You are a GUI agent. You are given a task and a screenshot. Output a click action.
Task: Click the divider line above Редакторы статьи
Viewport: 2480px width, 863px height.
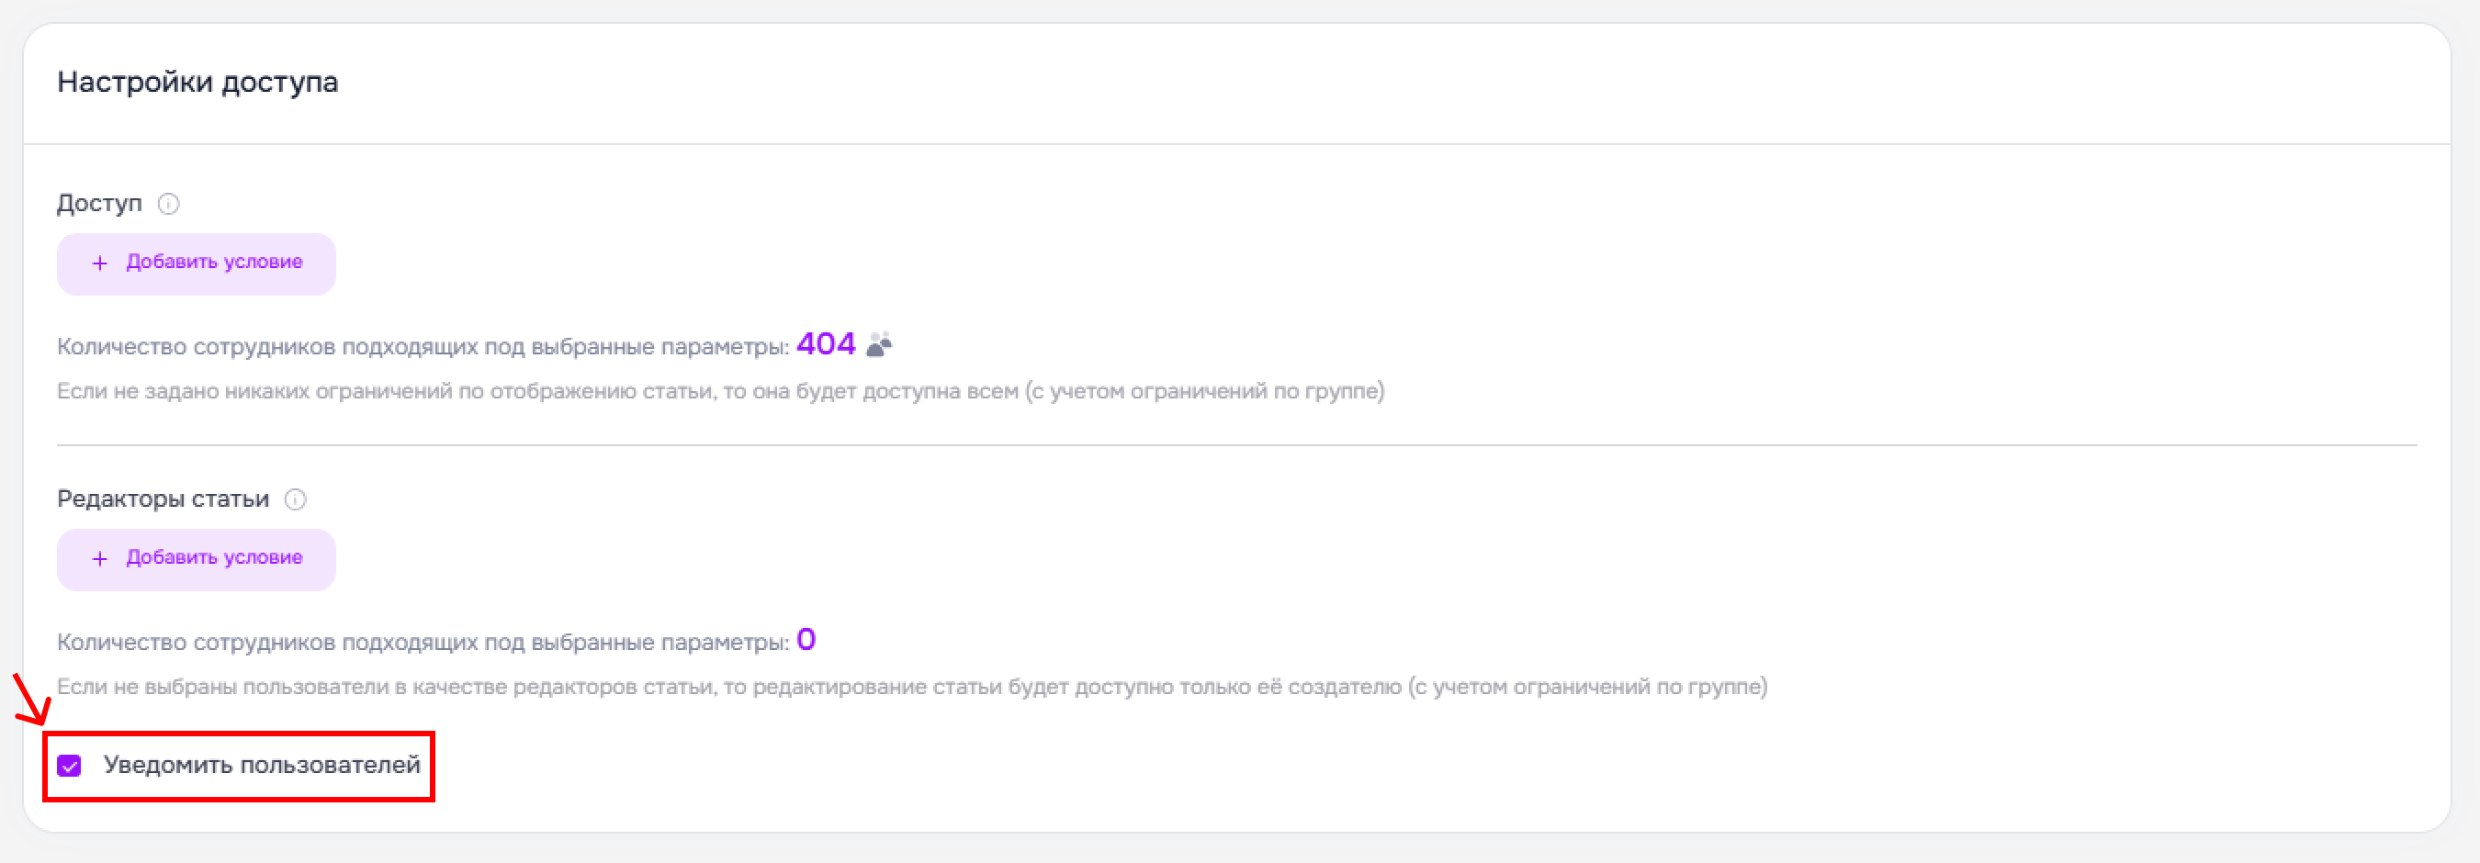pyautogui.click(x=1236, y=445)
